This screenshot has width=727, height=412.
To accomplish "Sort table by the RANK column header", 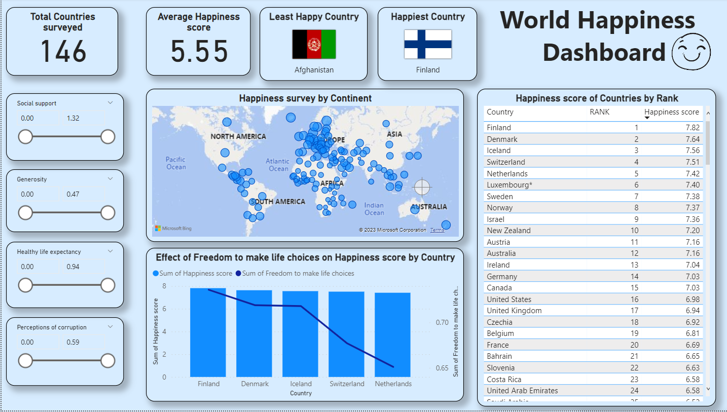I will tap(599, 112).
